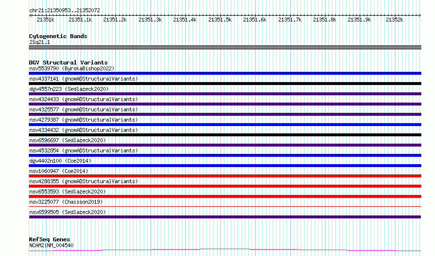Click the RefSeq Genes track title
This screenshot has width=435, height=256.
tap(49, 239)
